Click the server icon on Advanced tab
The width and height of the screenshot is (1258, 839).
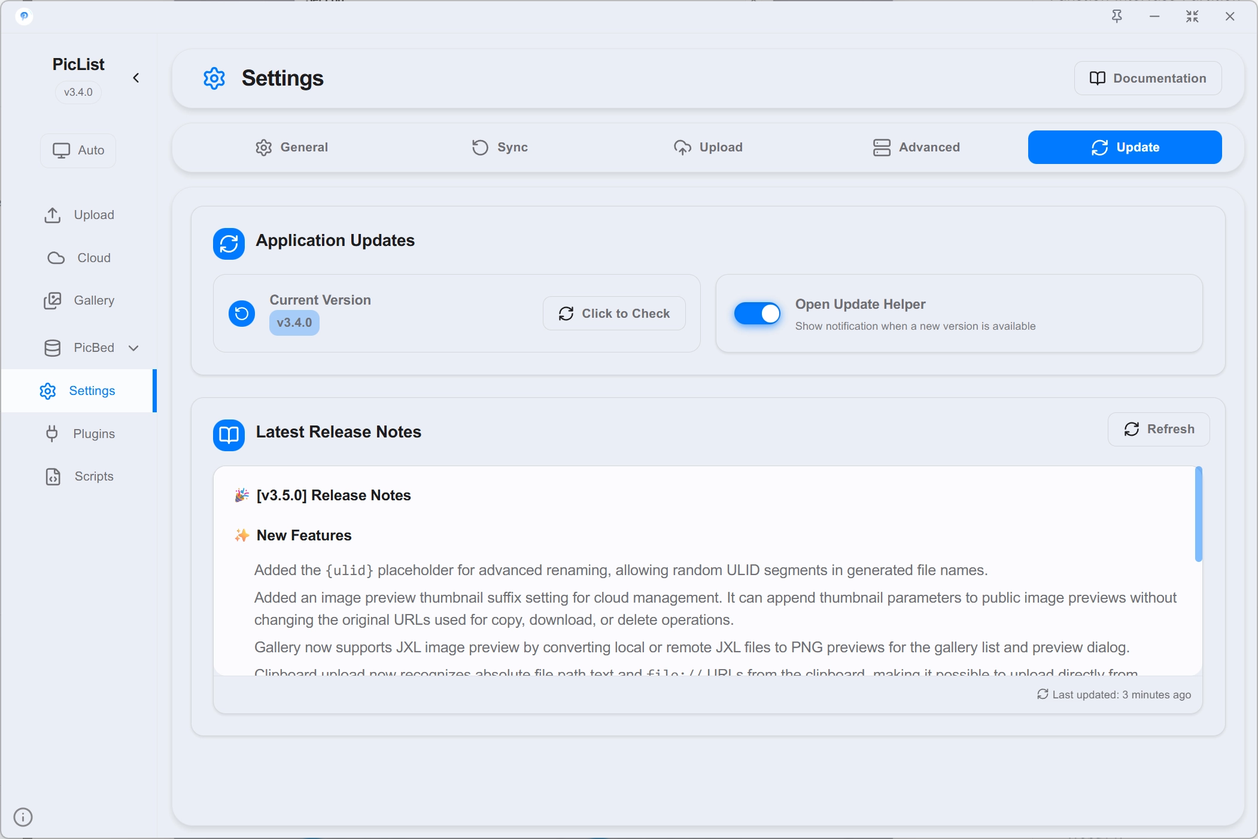click(x=882, y=147)
